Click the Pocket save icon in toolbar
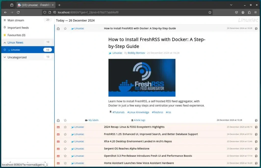This screenshot has width=261, height=168. (237, 12)
